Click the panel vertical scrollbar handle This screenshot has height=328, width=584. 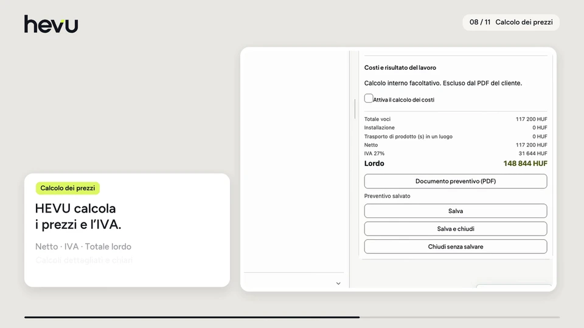tap(355, 109)
